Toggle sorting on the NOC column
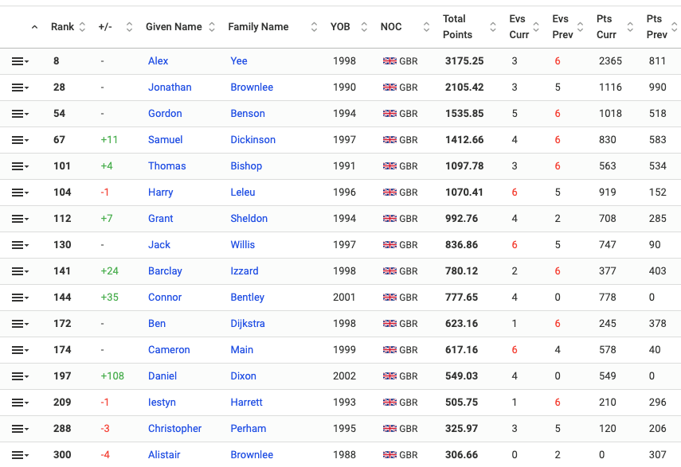This screenshot has width=681, height=467. pos(391,26)
